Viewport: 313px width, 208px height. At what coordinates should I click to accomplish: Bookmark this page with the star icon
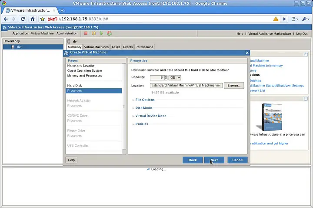point(42,19)
